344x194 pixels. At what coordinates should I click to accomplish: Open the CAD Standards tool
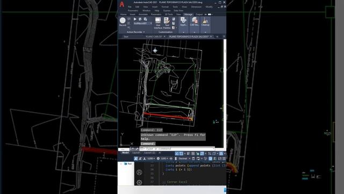tap(195, 22)
